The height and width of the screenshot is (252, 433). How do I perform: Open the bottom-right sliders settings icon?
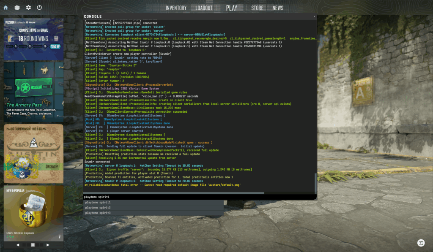pos(421,243)
